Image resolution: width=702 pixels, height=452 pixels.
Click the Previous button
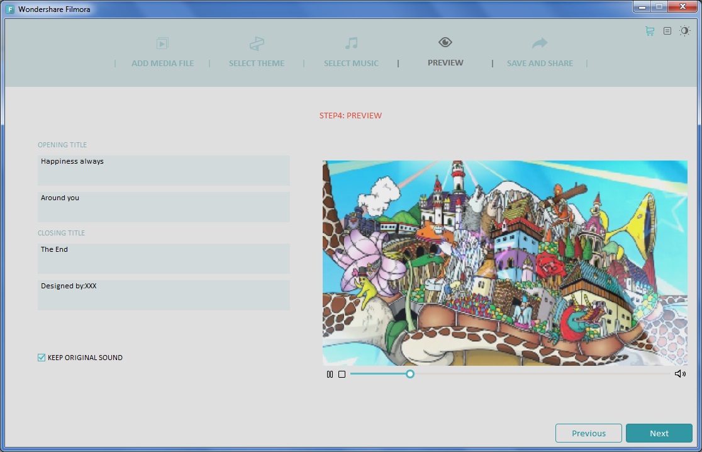click(x=588, y=433)
